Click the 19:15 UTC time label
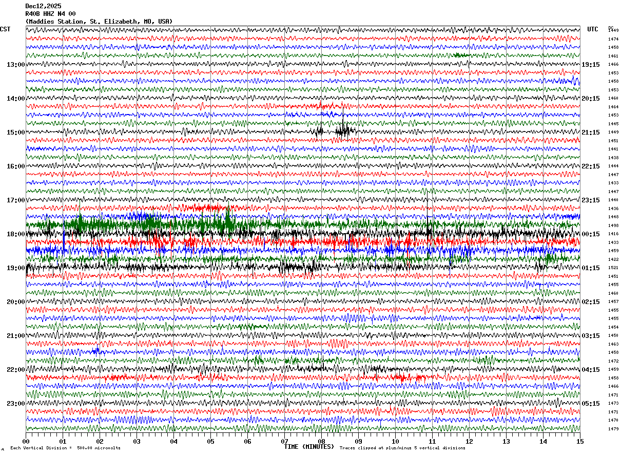Image resolution: width=621 pixels, height=455 pixels. [x=591, y=65]
